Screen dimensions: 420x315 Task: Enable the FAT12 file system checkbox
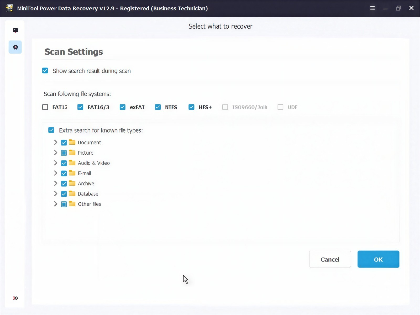pyautogui.click(x=45, y=107)
